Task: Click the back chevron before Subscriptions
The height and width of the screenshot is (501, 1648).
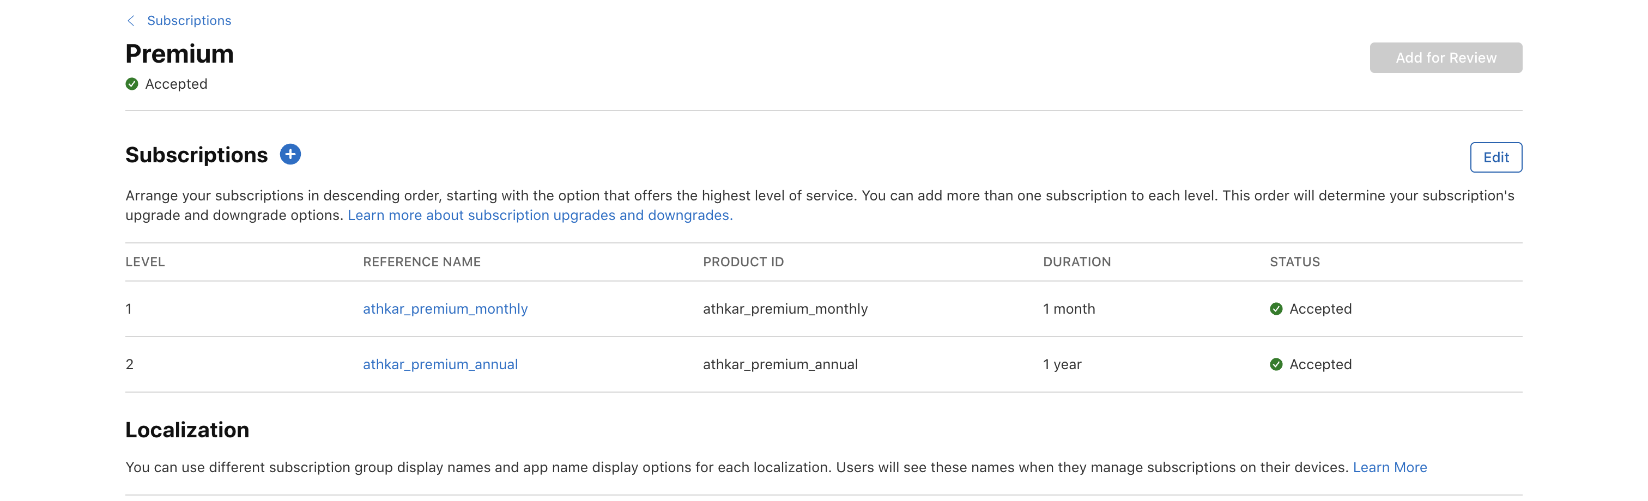Action: pyautogui.click(x=130, y=21)
